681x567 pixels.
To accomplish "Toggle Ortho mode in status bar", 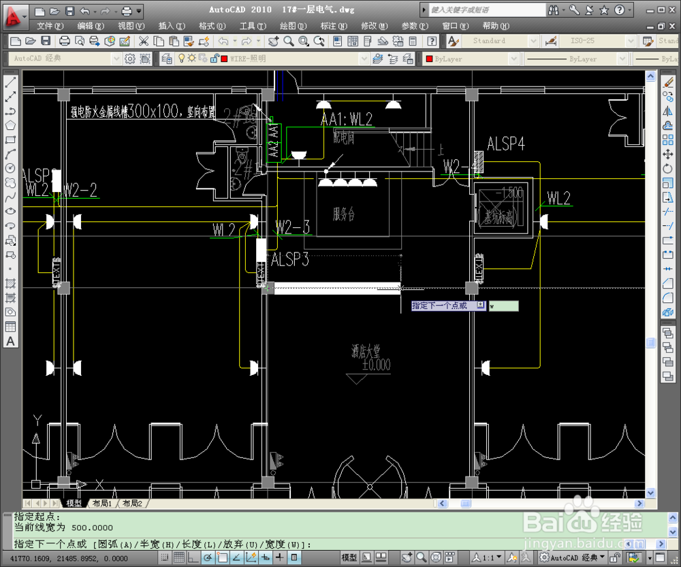I will click(193, 557).
